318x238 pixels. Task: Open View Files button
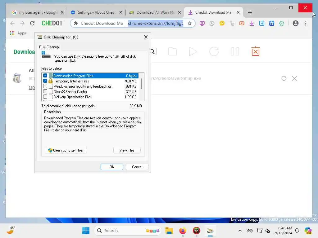[x=127, y=150]
